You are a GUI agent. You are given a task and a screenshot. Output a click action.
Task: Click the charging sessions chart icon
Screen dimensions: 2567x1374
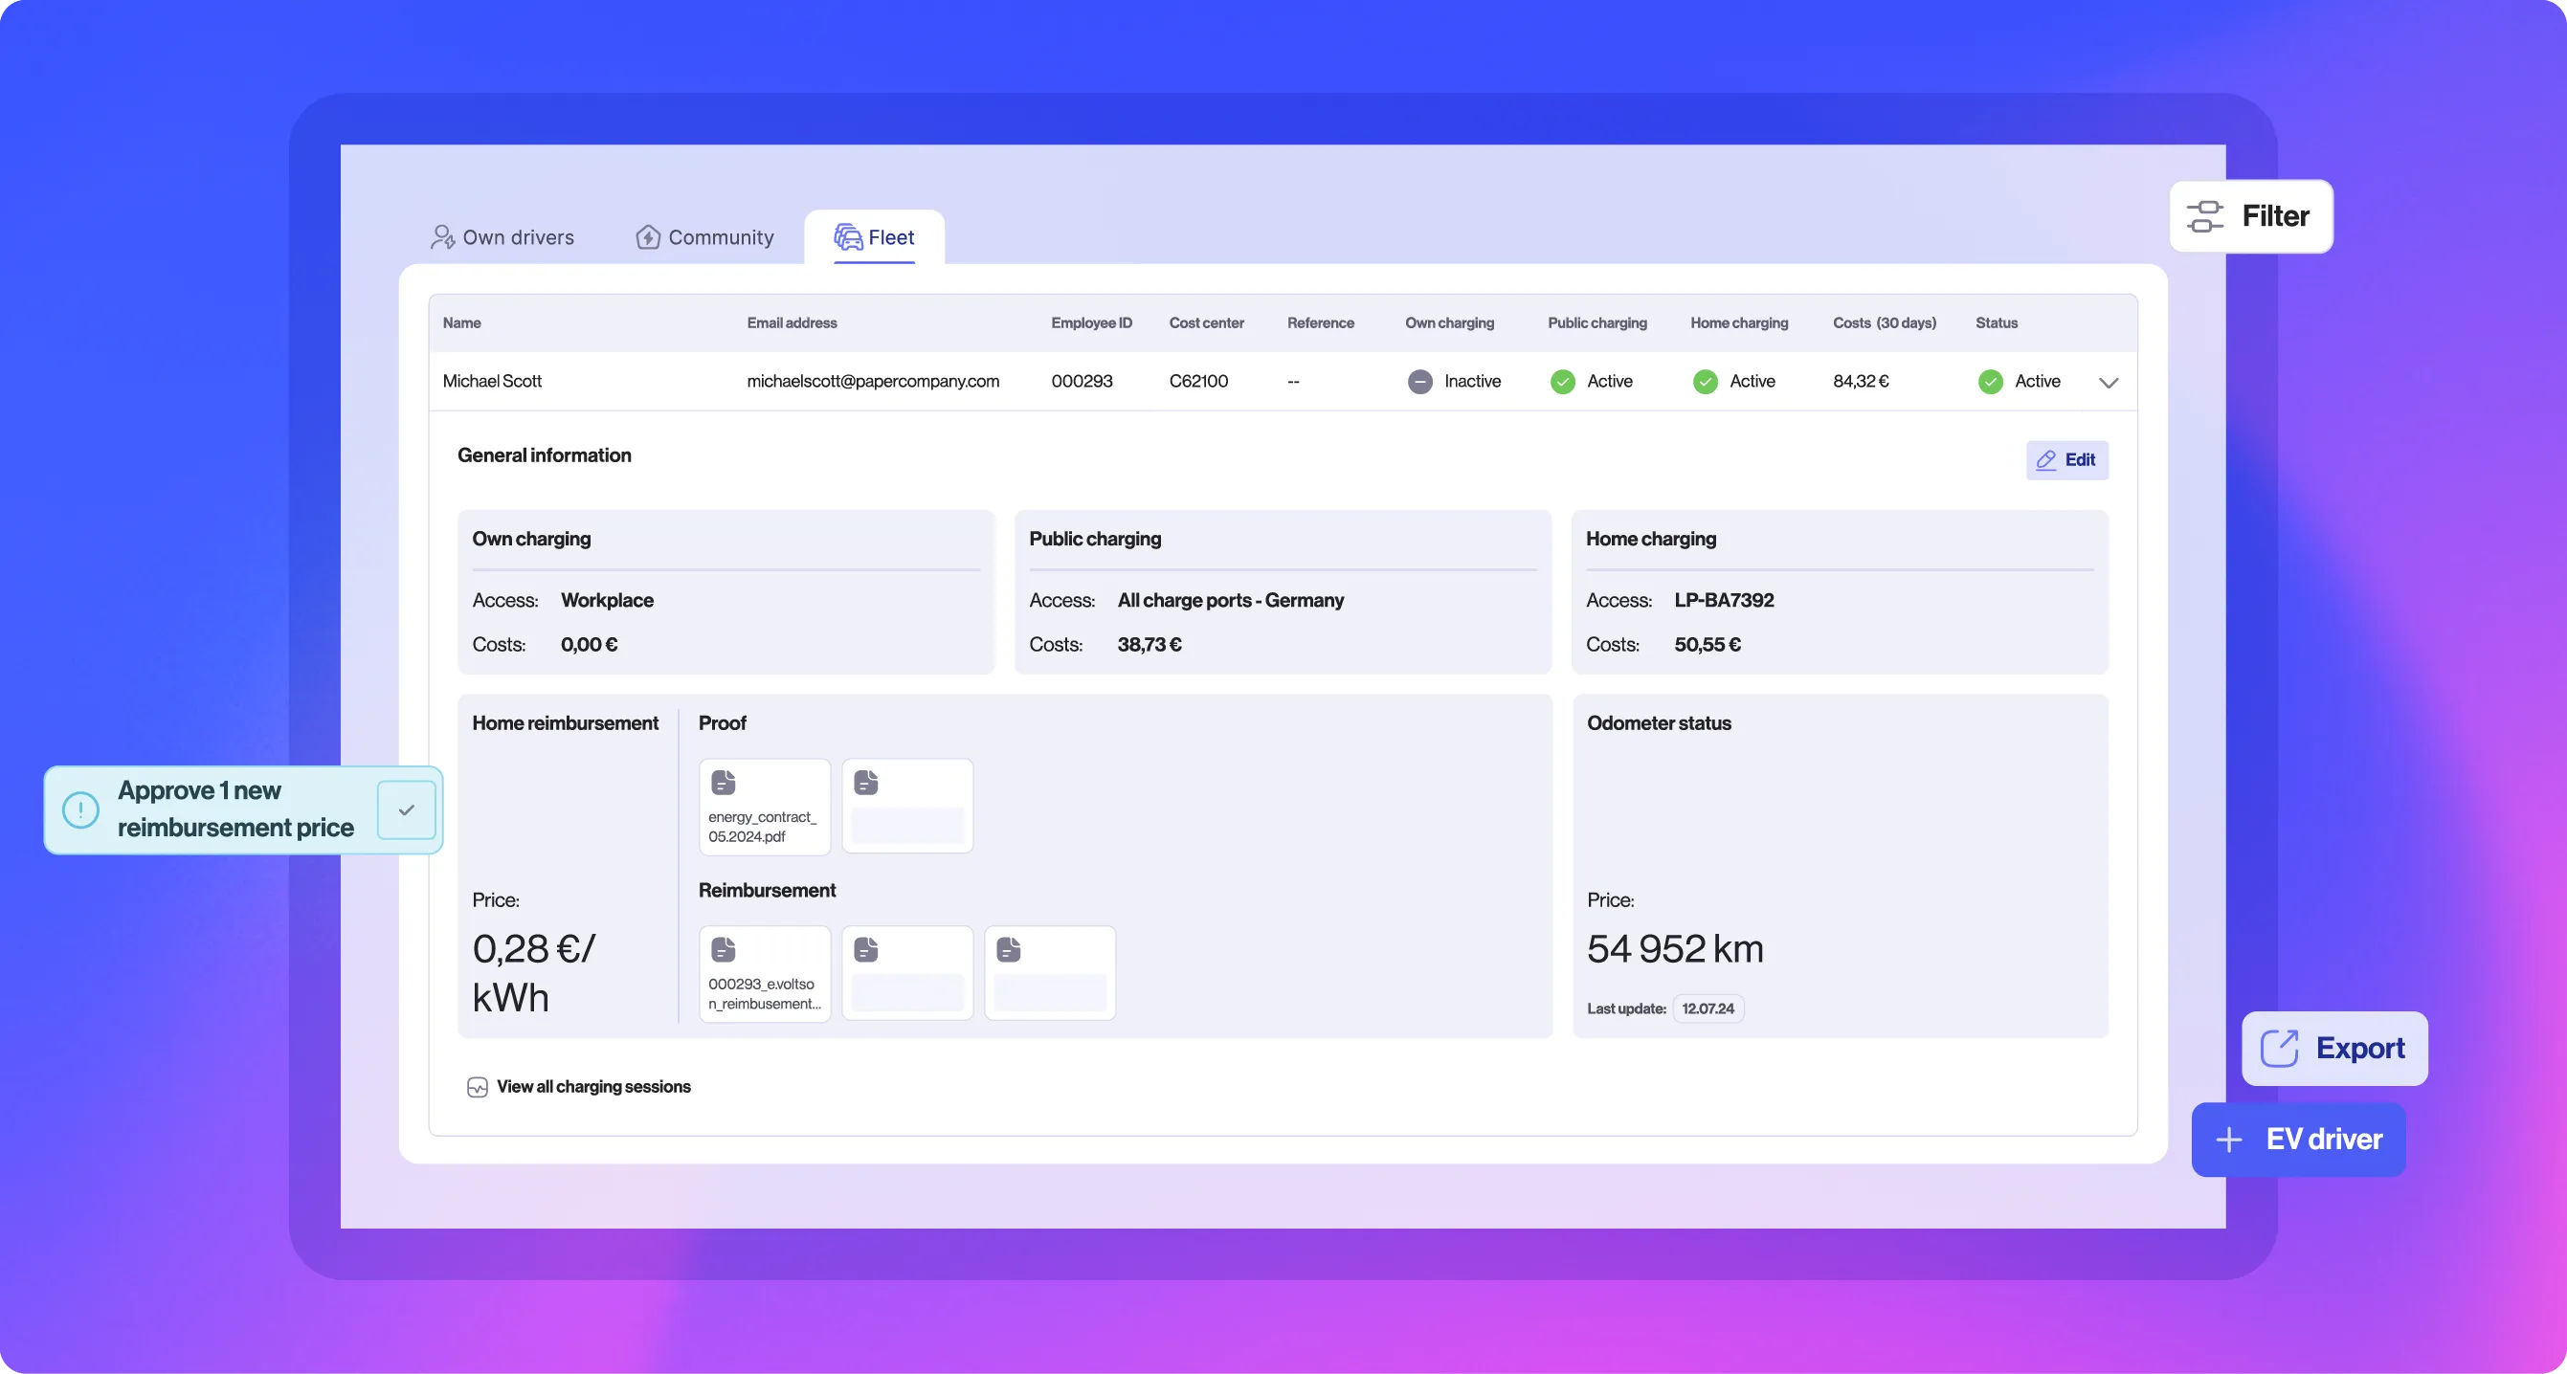tap(477, 1087)
